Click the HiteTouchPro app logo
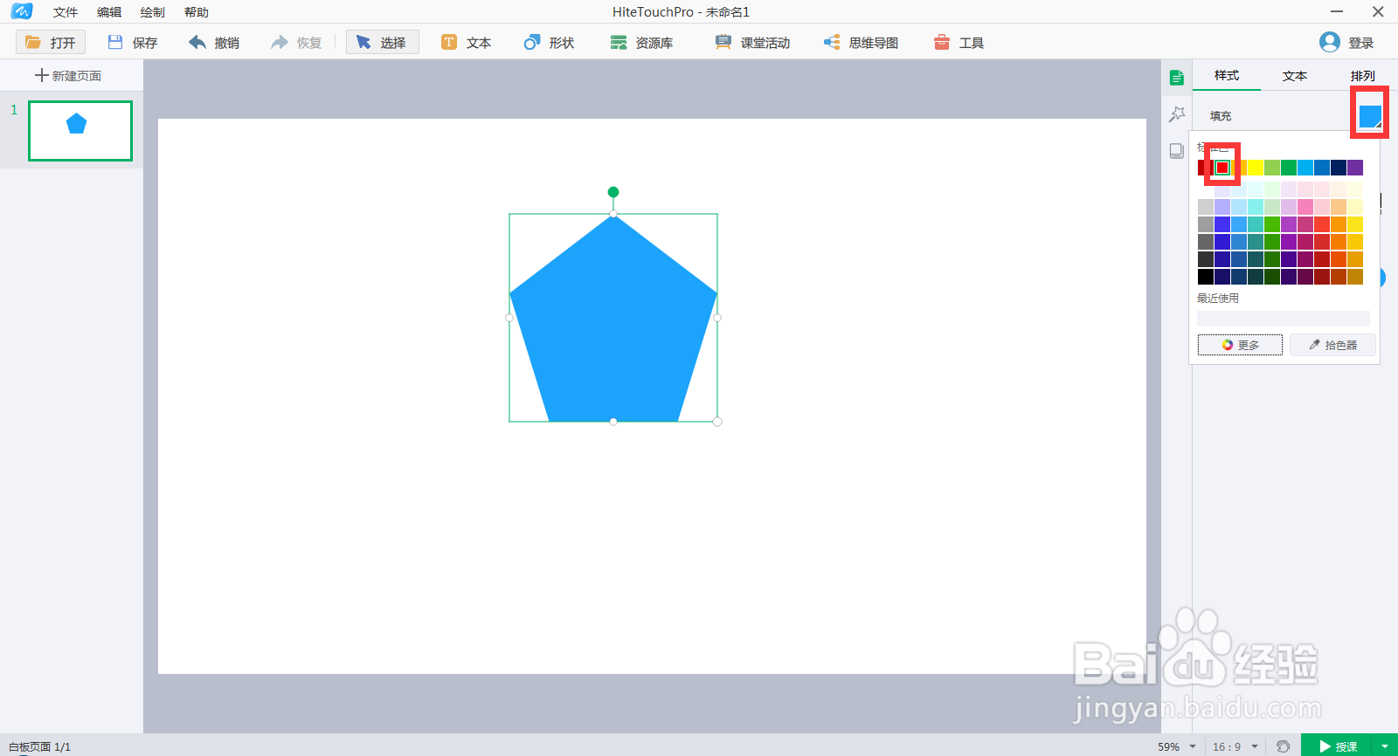The width and height of the screenshot is (1398, 756). tap(22, 11)
